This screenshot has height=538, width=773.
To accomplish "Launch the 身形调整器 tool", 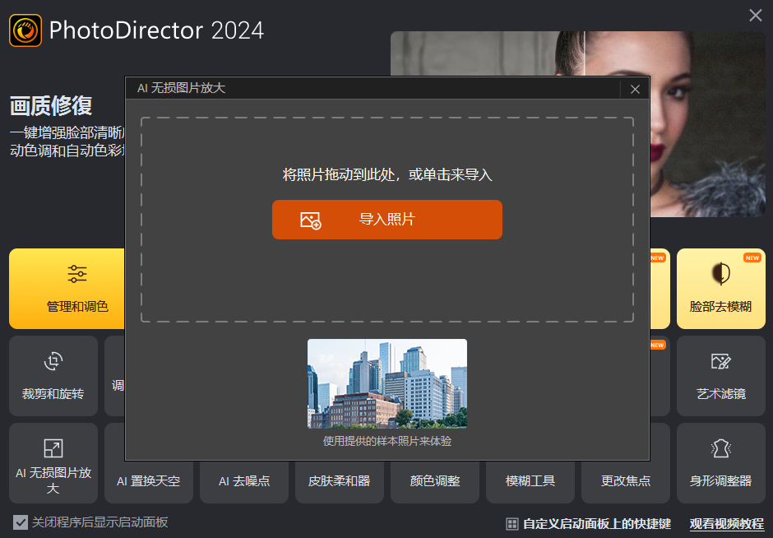I will 720,462.
